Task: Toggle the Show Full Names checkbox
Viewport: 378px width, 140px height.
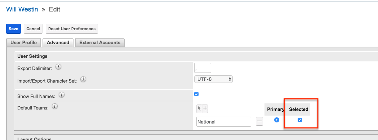Action: click(196, 94)
